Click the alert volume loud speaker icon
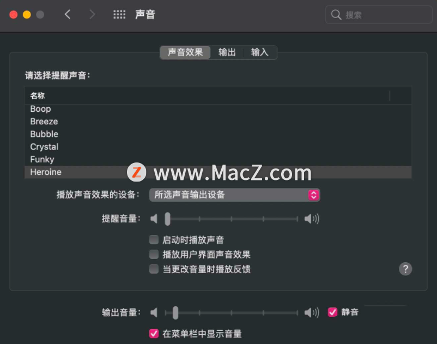 (312, 219)
